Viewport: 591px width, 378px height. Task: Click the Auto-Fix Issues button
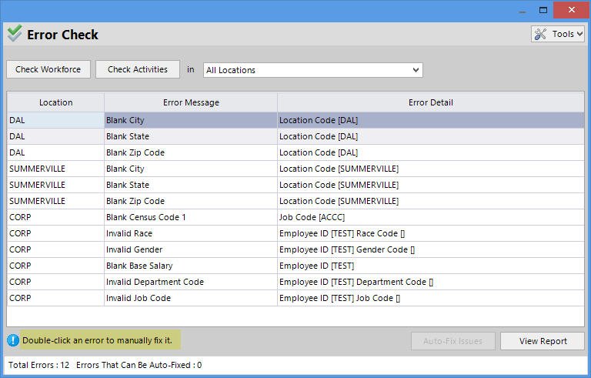click(x=453, y=341)
